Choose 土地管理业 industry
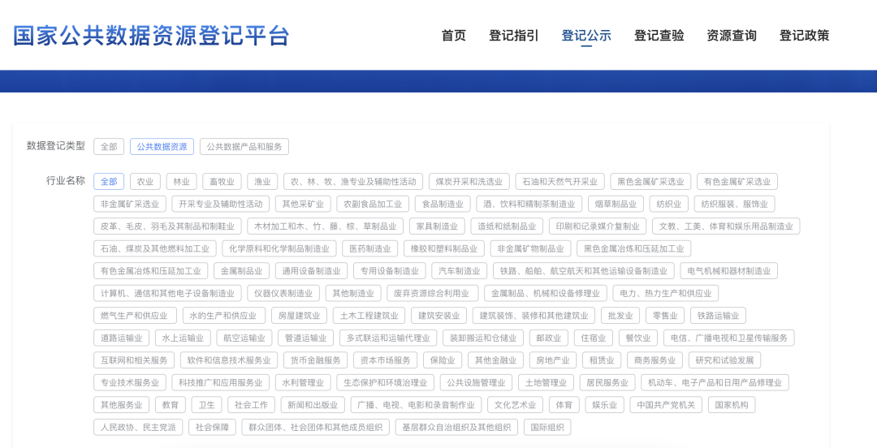This screenshot has width=877, height=448. (546, 382)
